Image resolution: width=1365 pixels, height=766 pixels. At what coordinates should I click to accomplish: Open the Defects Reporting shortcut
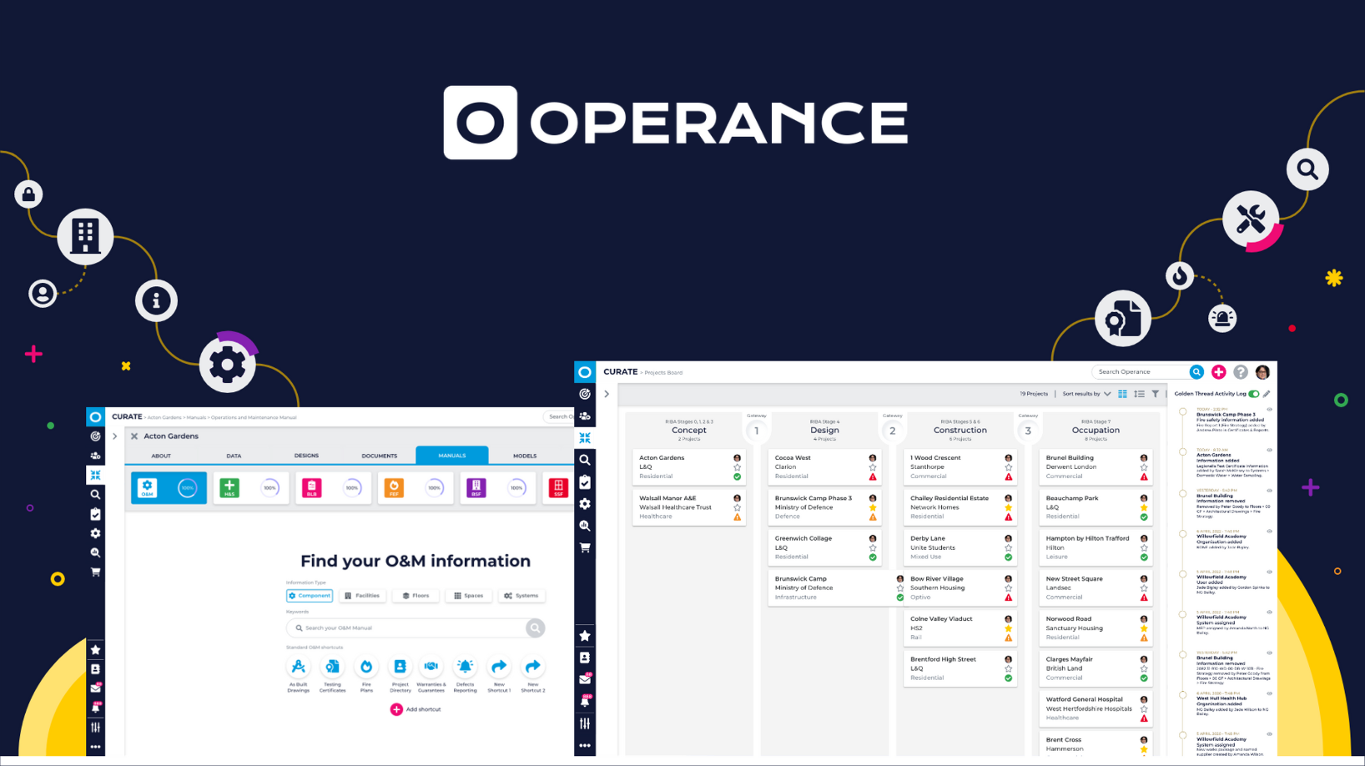(466, 667)
